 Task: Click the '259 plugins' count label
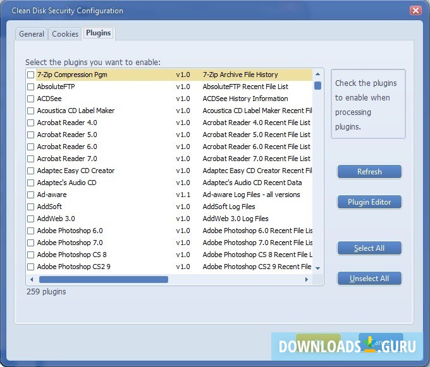46,292
